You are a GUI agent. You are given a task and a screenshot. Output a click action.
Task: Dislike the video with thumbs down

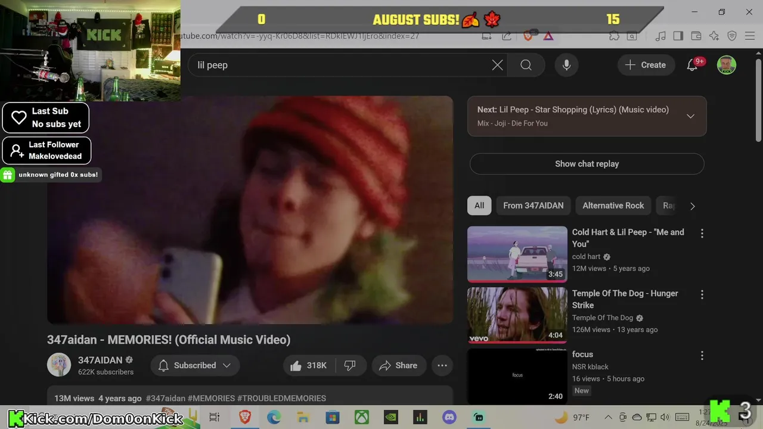coord(351,365)
